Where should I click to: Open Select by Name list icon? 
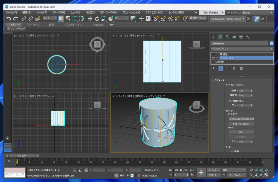point(68,19)
